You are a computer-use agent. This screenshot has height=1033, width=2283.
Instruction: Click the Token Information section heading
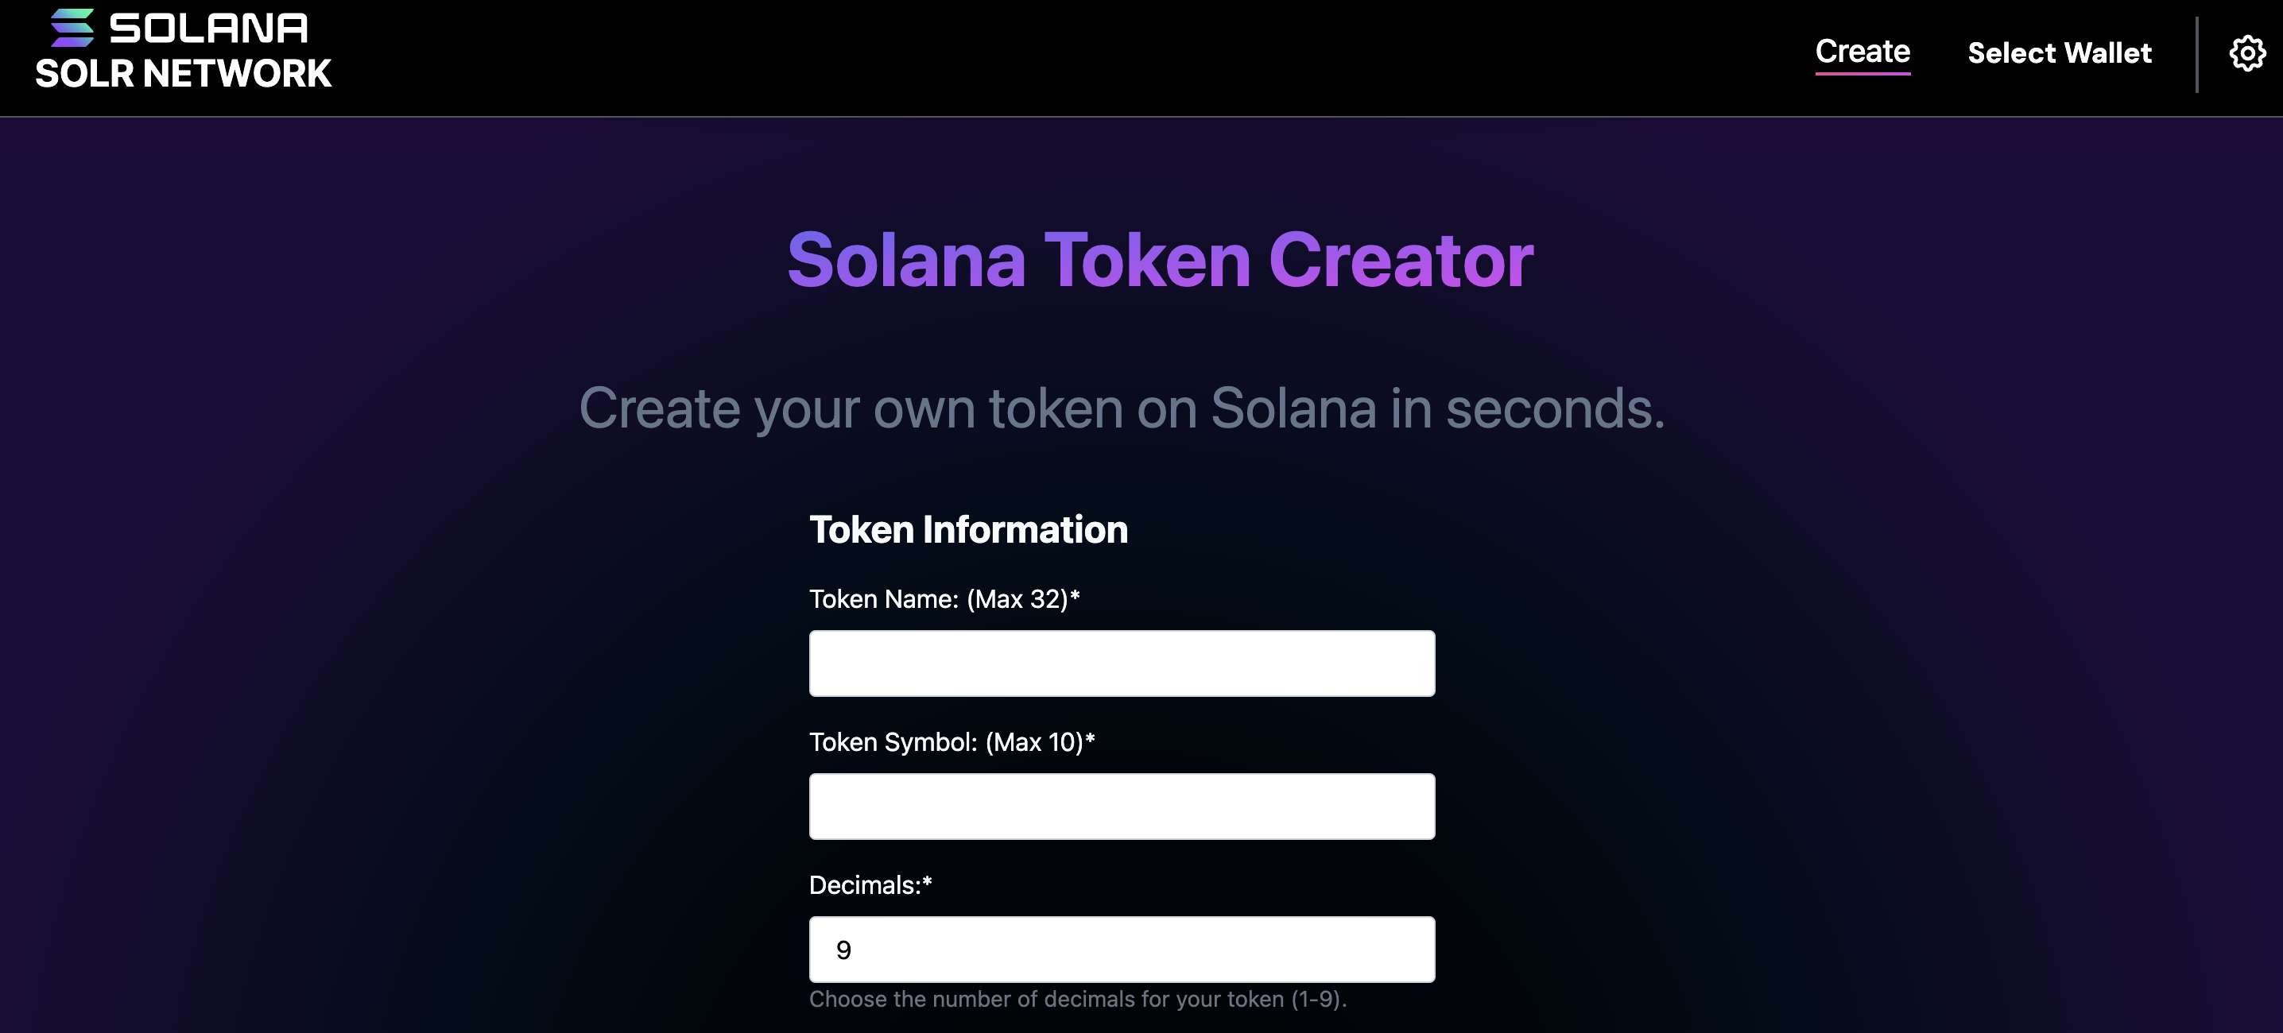(x=969, y=529)
